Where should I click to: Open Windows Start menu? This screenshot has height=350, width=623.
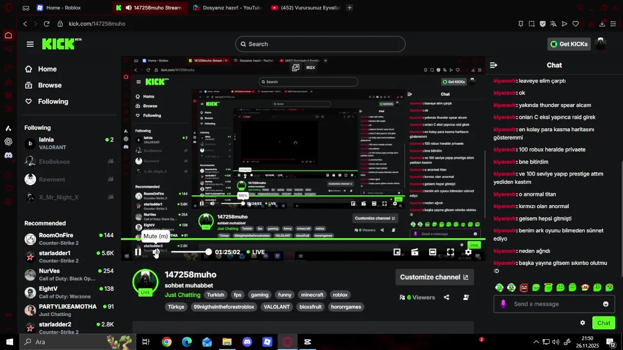10,342
